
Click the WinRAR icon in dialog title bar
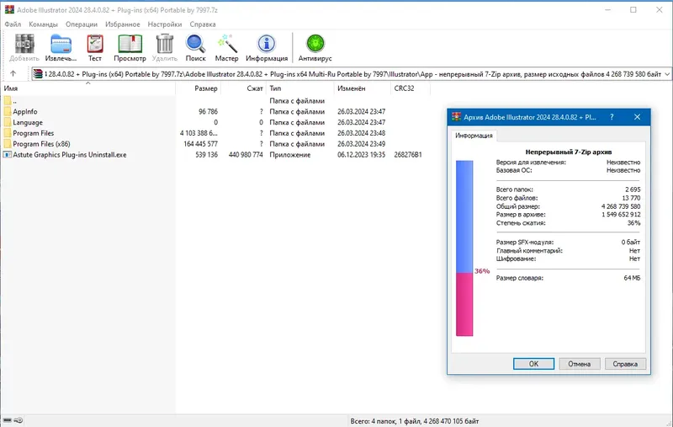coord(456,117)
